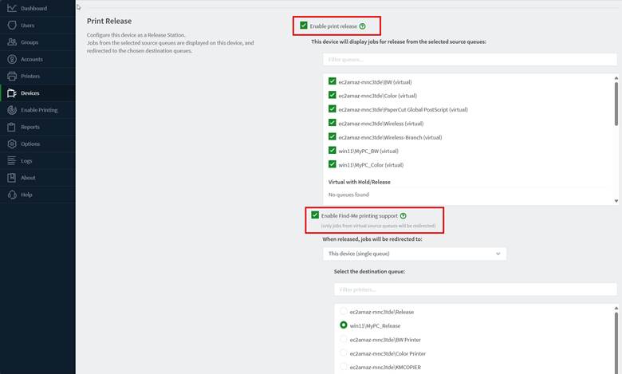Click the Filter printers input field
Screen dimensions: 622x374
(x=475, y=289)
